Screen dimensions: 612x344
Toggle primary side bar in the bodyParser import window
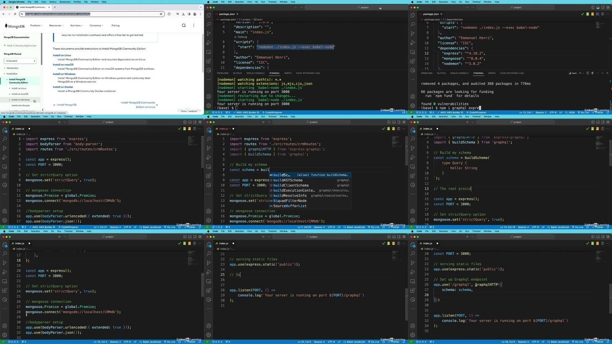[185, 122]
